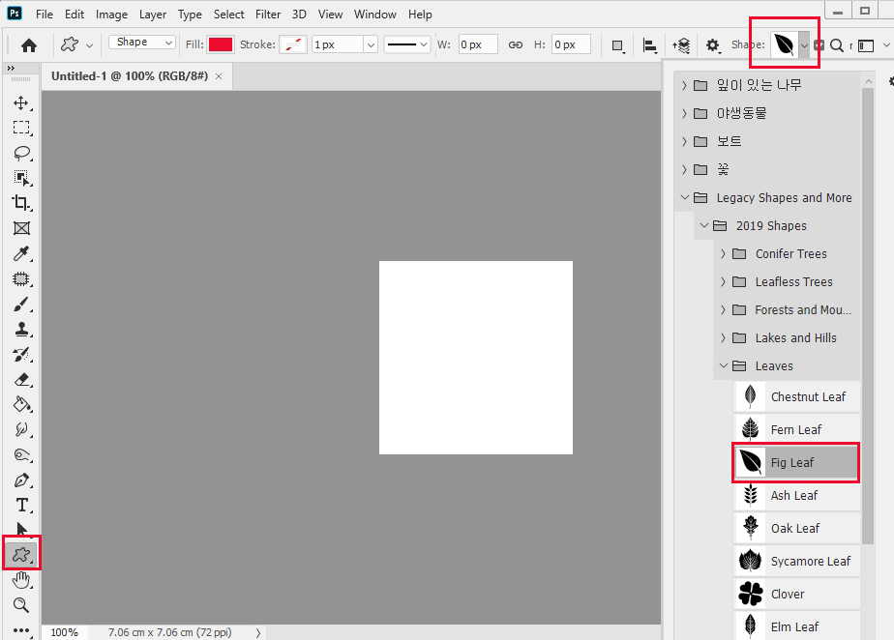Choose the Fig Leaf shape

pos(796,463)
